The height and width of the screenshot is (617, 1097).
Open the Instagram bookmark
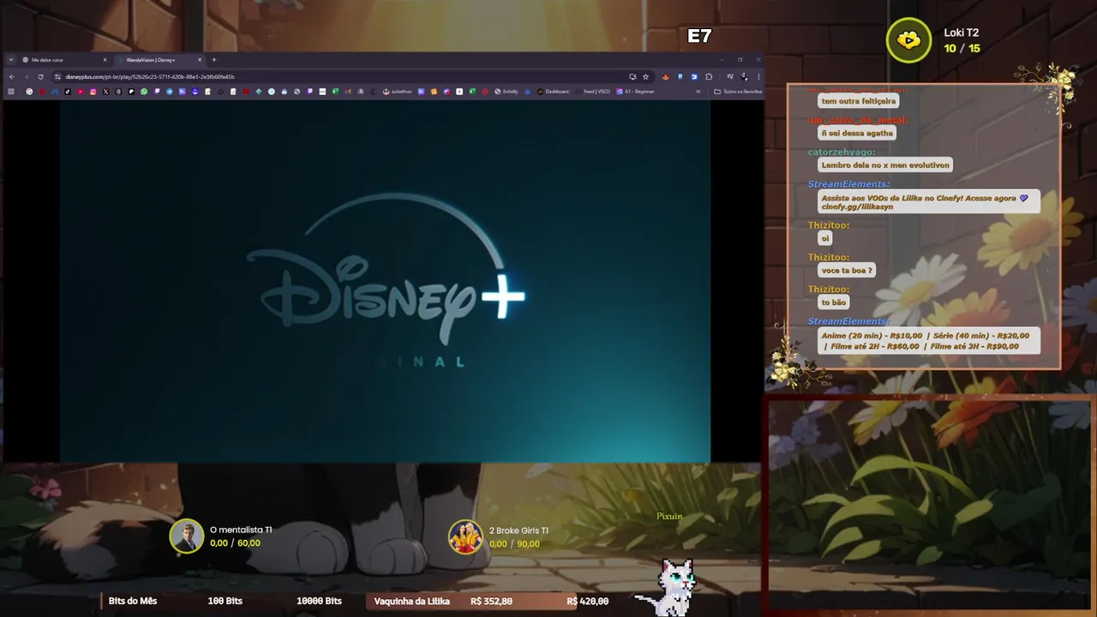pos(93,91)
